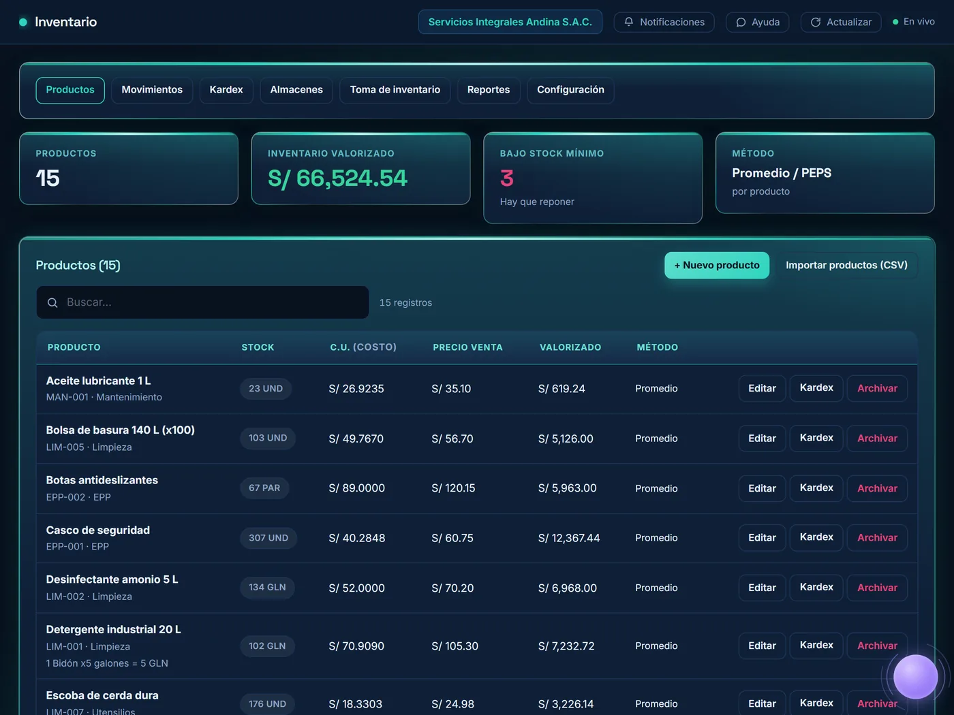Click the S/ 105.30 precio venta cell

point(455,646)
